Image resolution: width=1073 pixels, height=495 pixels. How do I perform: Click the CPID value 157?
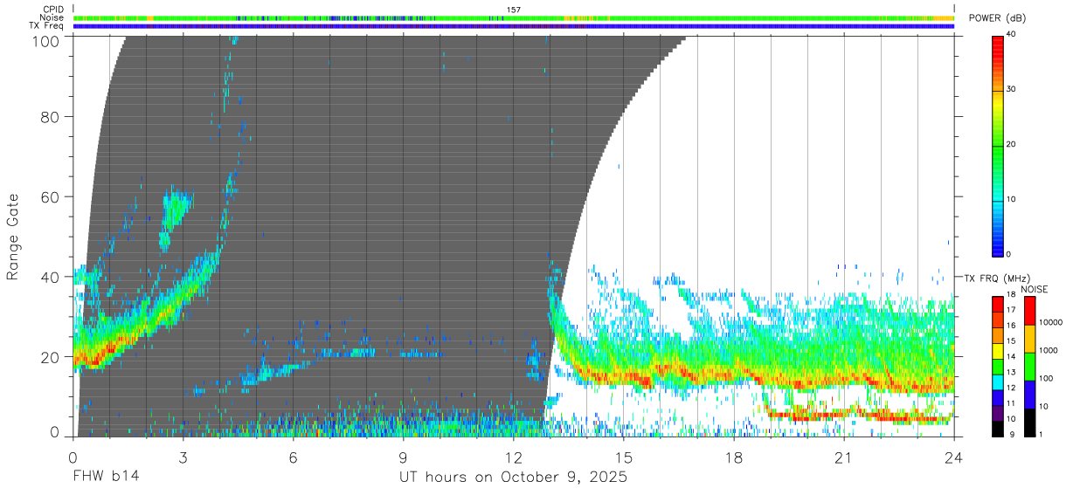pos(513,10)
